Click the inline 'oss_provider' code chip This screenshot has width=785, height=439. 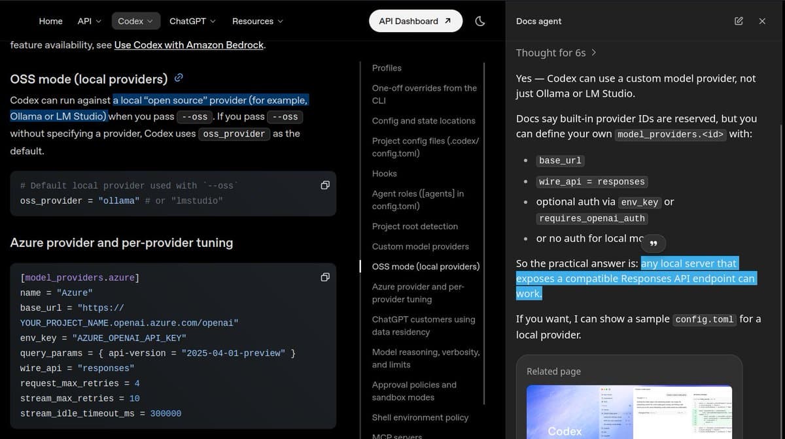tap(234, 134)
